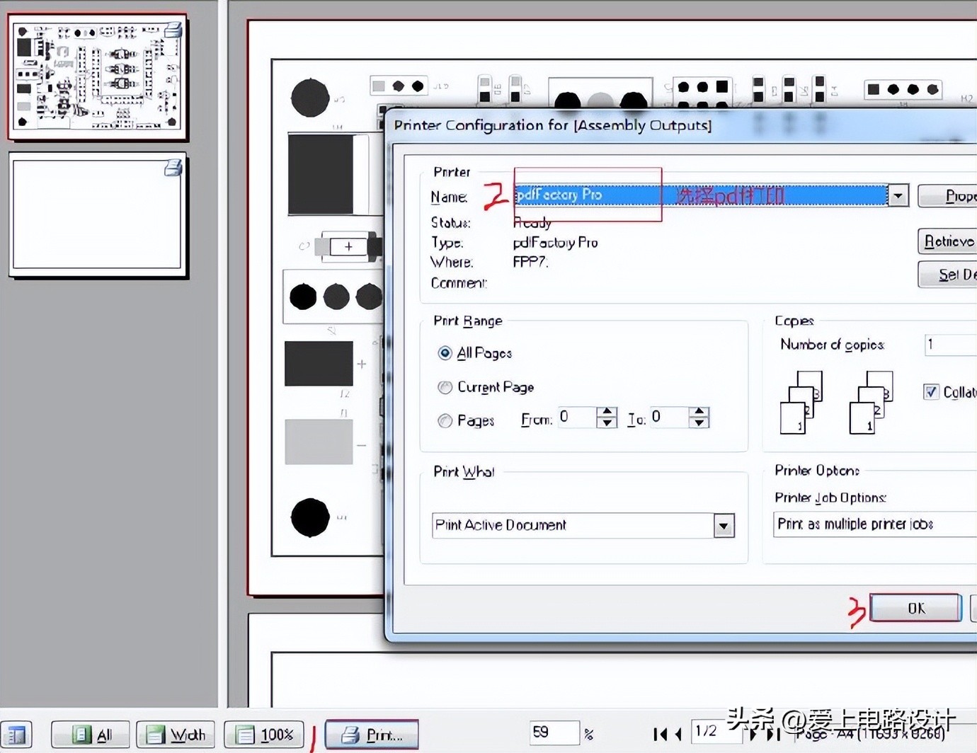
Task: Select the blank second page thumbnail
Action: (x=98, y=214)
